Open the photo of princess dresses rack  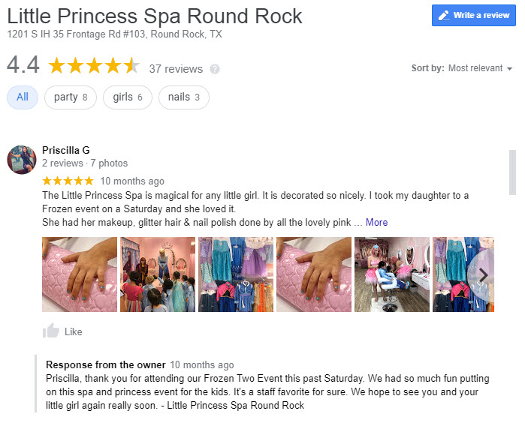(236, 274)
